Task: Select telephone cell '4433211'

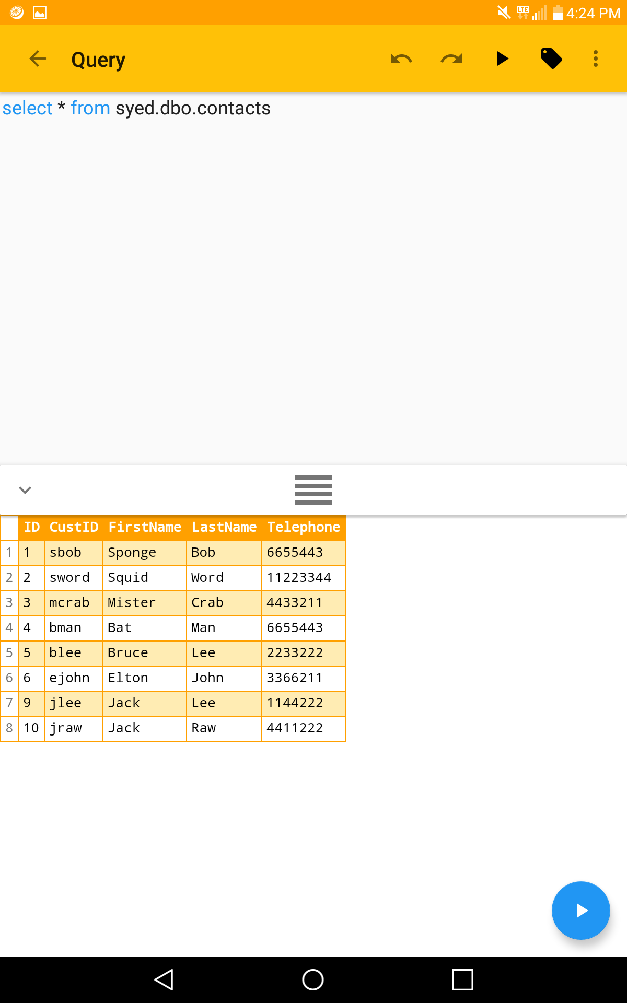Action: 304,603
